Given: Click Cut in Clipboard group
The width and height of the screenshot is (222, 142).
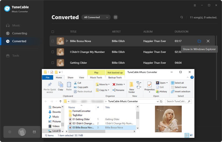Looking at the screenshot, I should click(x=78, y=83).
